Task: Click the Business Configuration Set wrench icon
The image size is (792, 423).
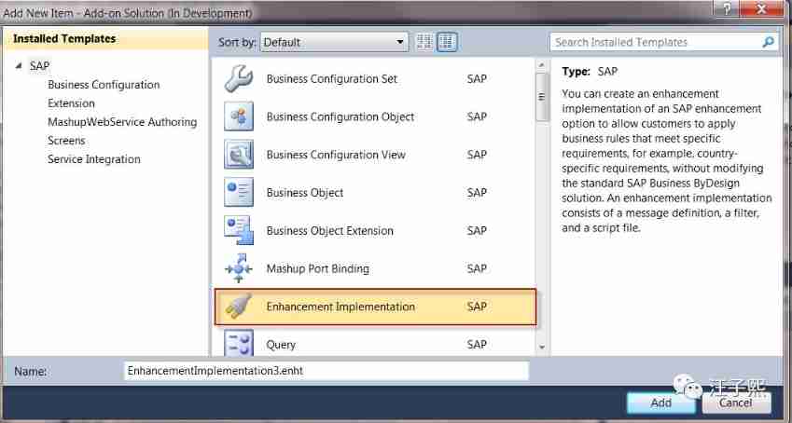Action: click(x=238, y=79)
